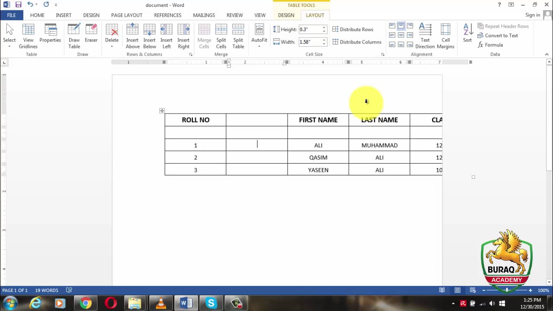Image resolution: width=553 pixels, height=311 pixels.
Task: Open Cell Margins
Action: point(445,35)
